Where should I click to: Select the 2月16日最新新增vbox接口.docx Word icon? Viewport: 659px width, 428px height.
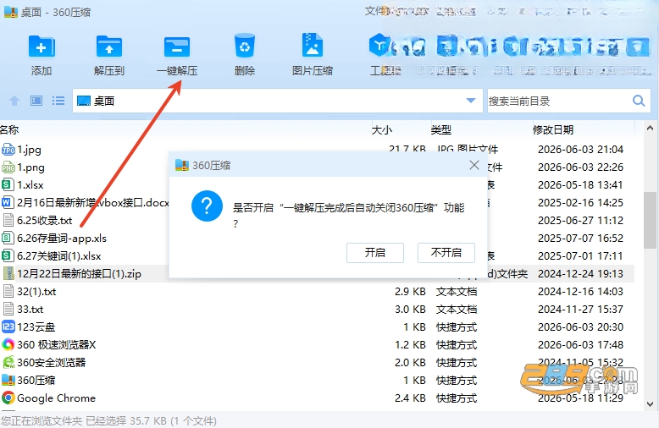pyautogui.click(x=8, y=203)
